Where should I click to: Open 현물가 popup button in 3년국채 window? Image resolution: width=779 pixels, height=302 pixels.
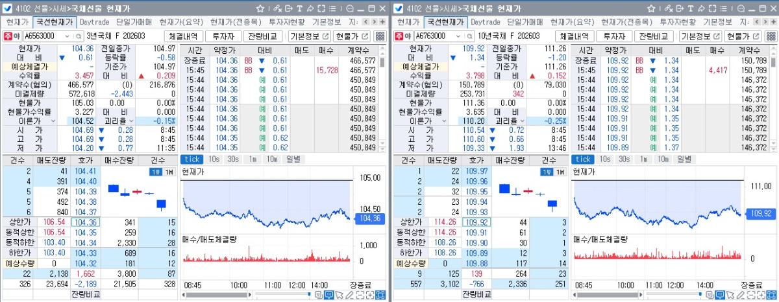click(351, 36)
